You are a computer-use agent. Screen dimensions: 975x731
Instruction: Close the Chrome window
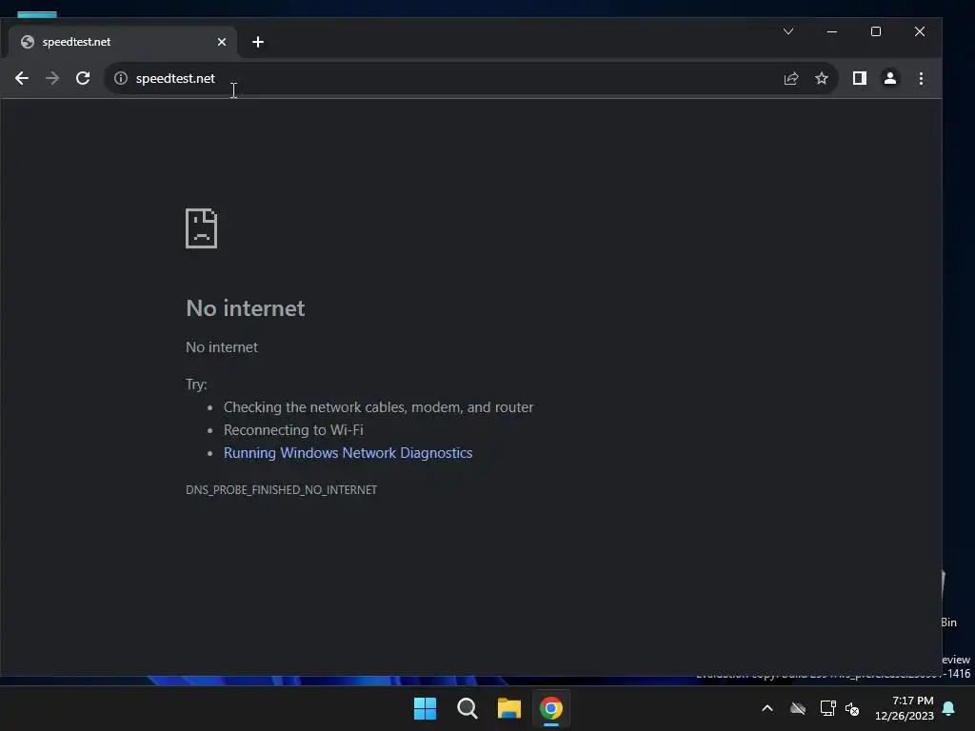tap(920, 31)
